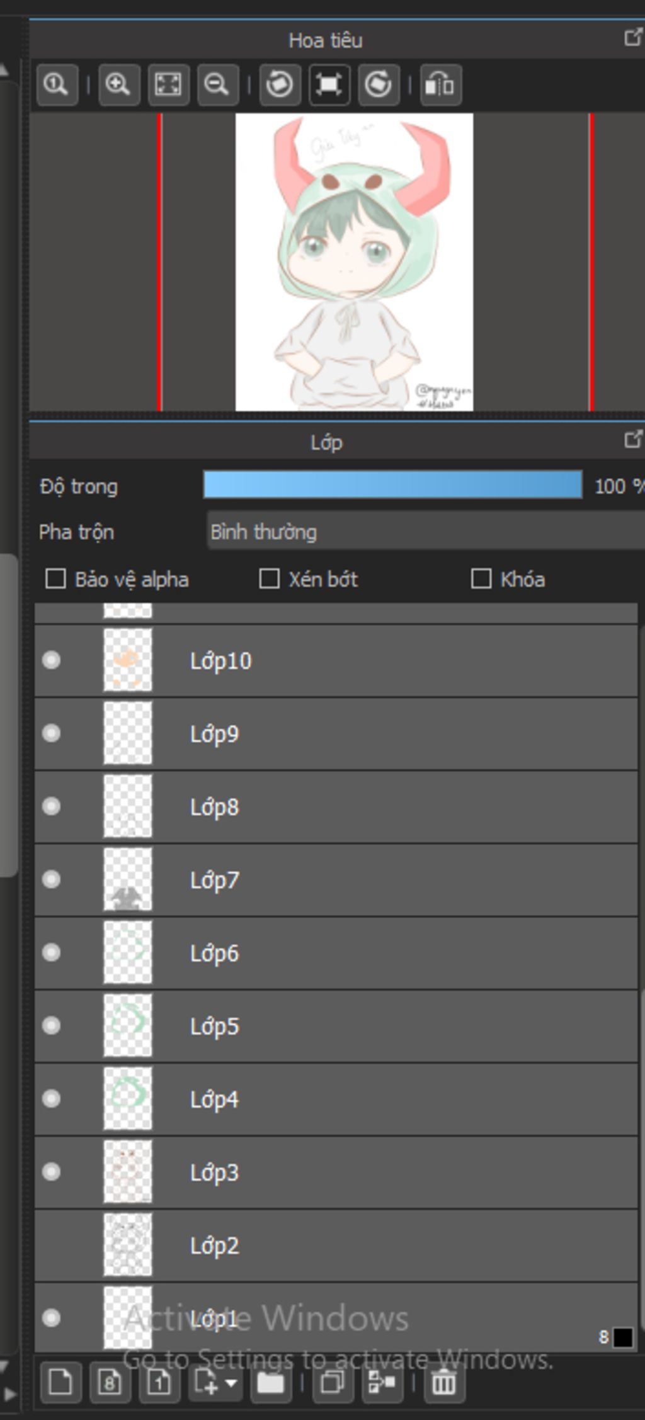Hide the Lớp10 layer

pyautogui.click(x=51, y=660)
